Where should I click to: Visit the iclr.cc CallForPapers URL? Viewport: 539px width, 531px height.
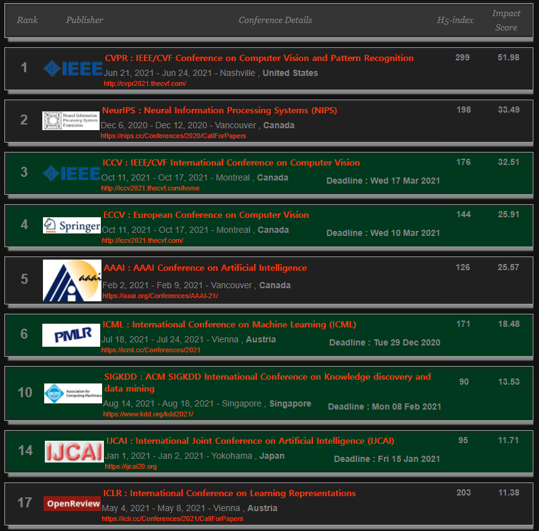[172, 519]
